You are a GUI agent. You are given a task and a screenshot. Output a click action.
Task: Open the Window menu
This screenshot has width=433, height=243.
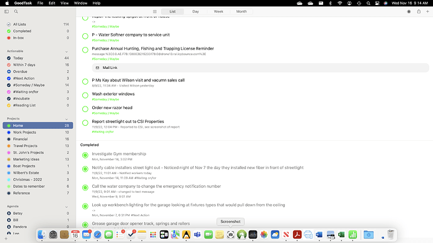pyautogui.click(x=80, y=3)
